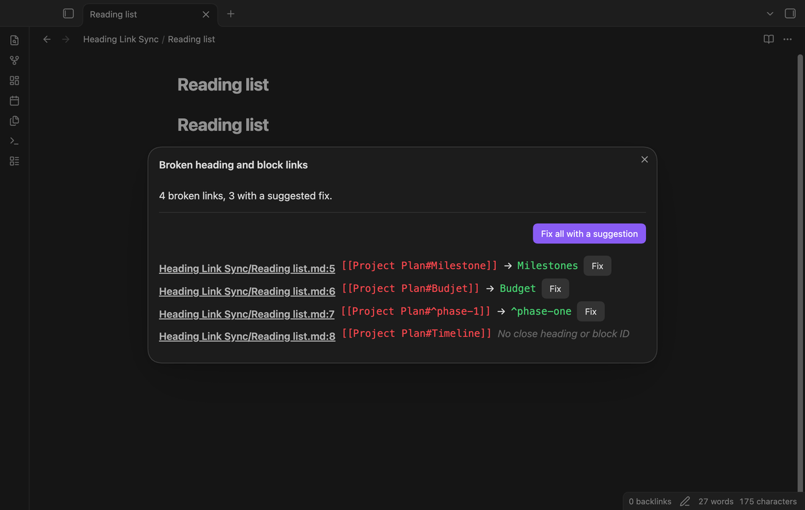The height and width of the screenshot is (510, 805).
Task: Click the bottom ribbon list icon
Action: 15,161
